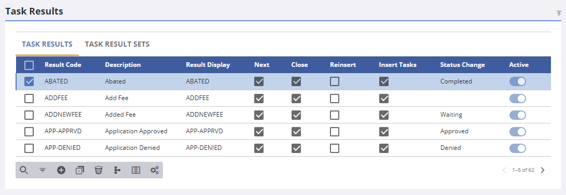Click the ABATED result code cell

(56, 81)
